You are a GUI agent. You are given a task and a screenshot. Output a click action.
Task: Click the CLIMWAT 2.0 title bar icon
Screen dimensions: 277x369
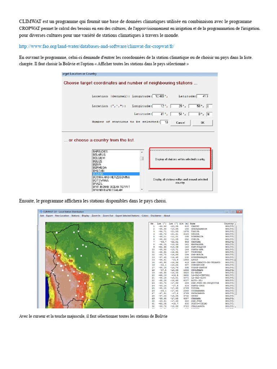click(41, 212)
